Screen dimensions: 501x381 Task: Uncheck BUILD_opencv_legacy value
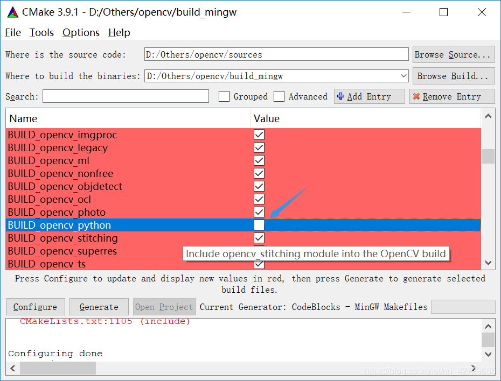coord(259,147)
